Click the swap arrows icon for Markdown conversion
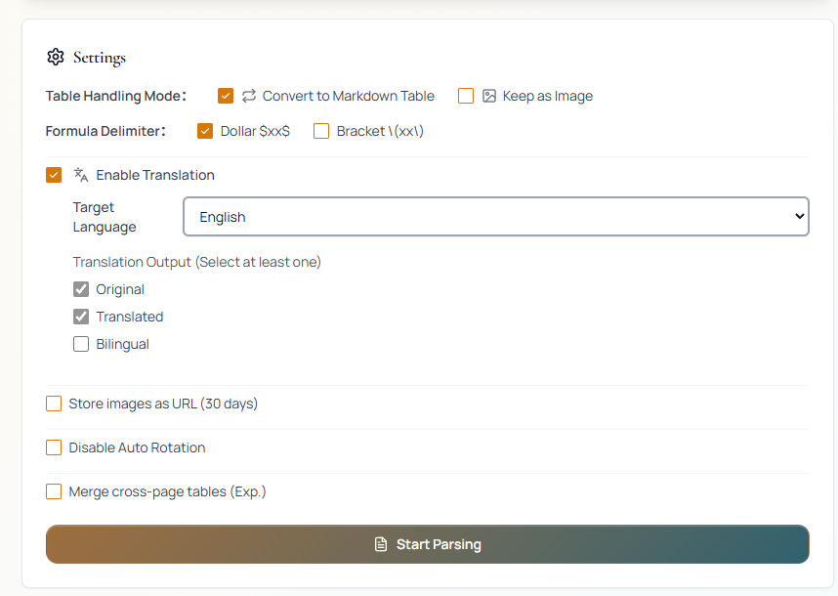Image resolution: width=838 pixels, height=596 pixels. (x=249, y=96)
